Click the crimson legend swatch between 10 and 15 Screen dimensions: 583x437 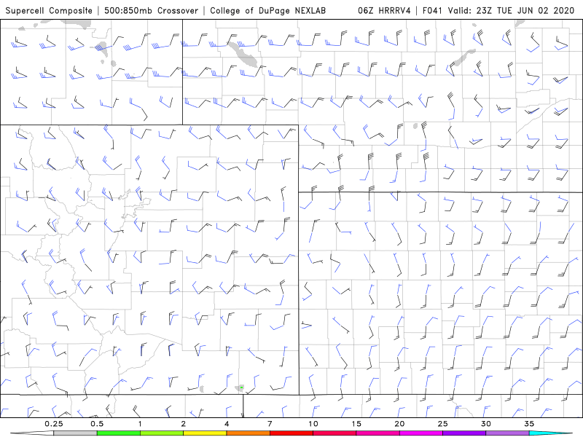click(x=334, y=433)
